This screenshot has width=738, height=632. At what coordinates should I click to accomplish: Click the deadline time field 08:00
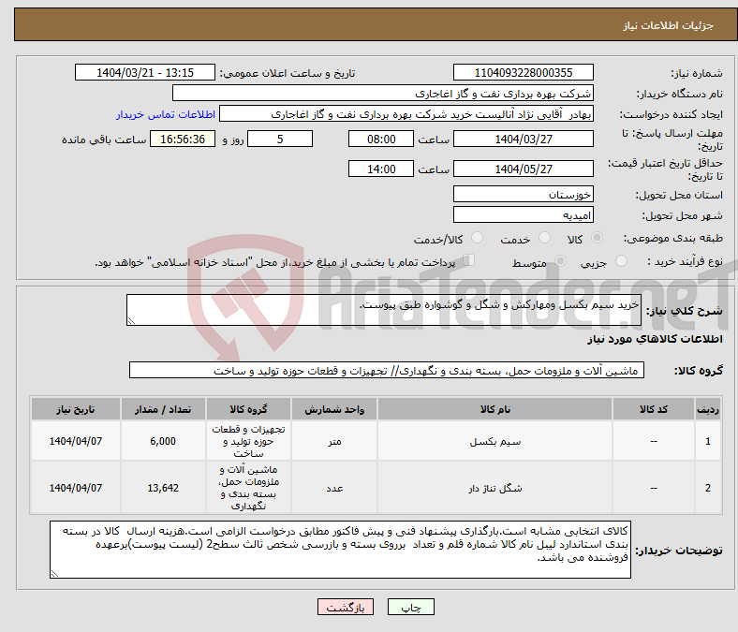click(x=381, y=139)
